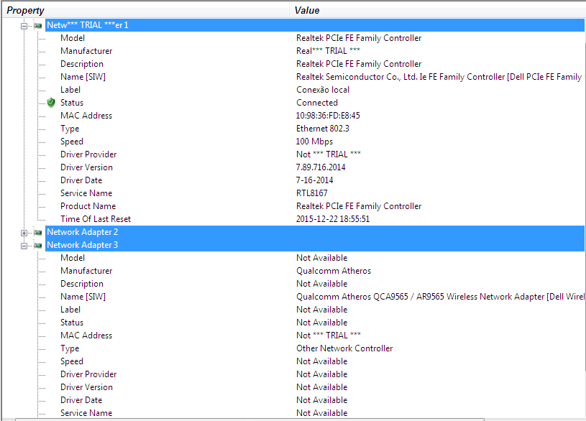
Task: Click the RTL8167 service name value
Action: point(311,193)
